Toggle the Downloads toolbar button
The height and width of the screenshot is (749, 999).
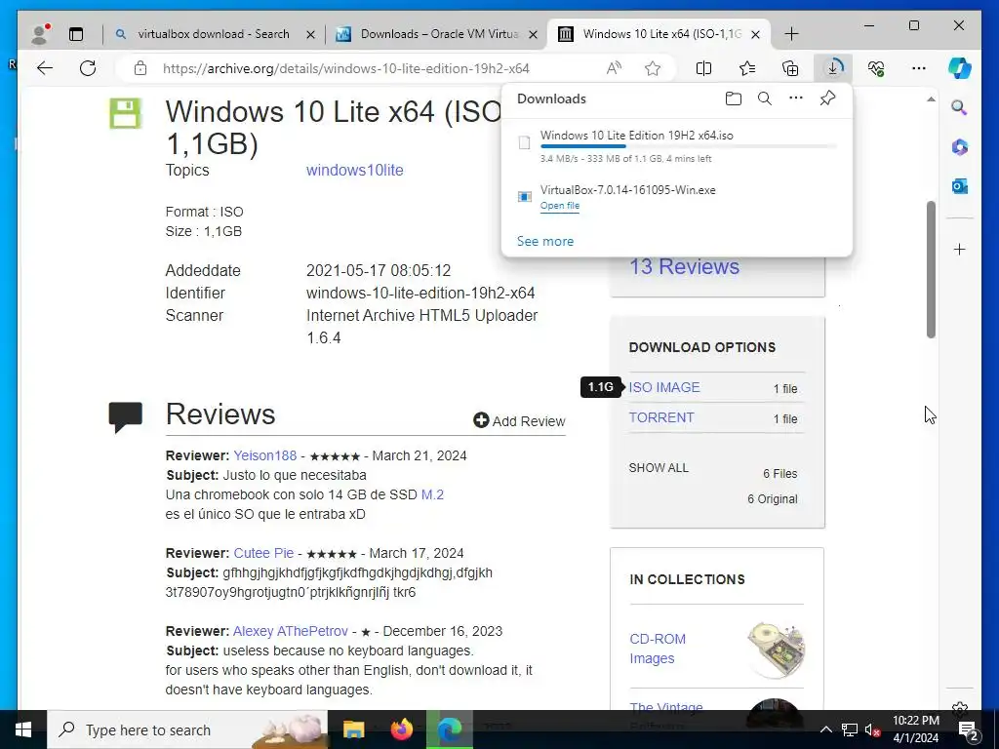pos(833,68)
